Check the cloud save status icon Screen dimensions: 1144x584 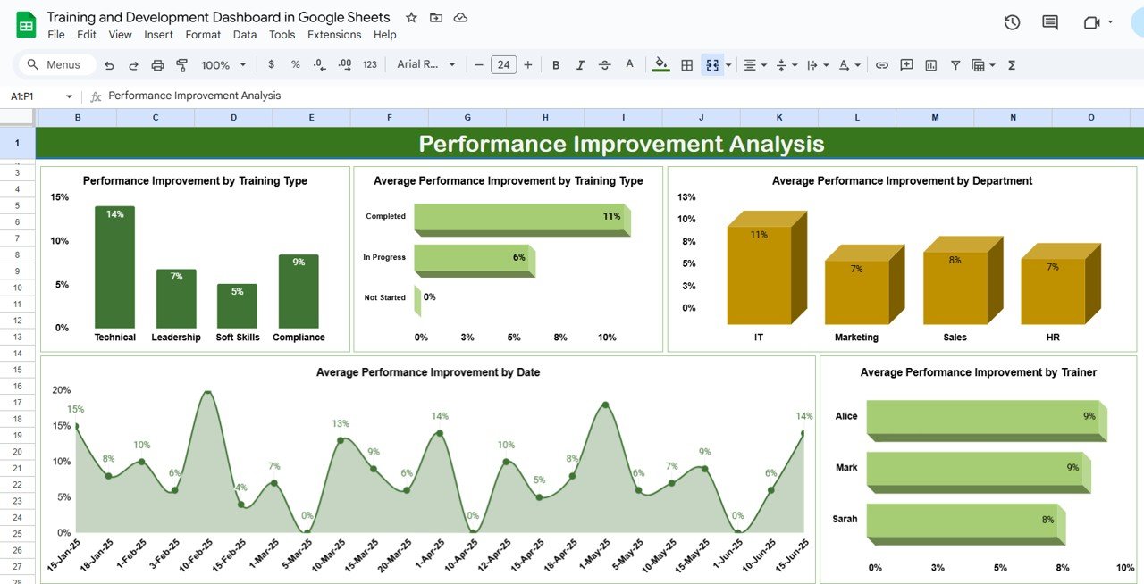460,18
